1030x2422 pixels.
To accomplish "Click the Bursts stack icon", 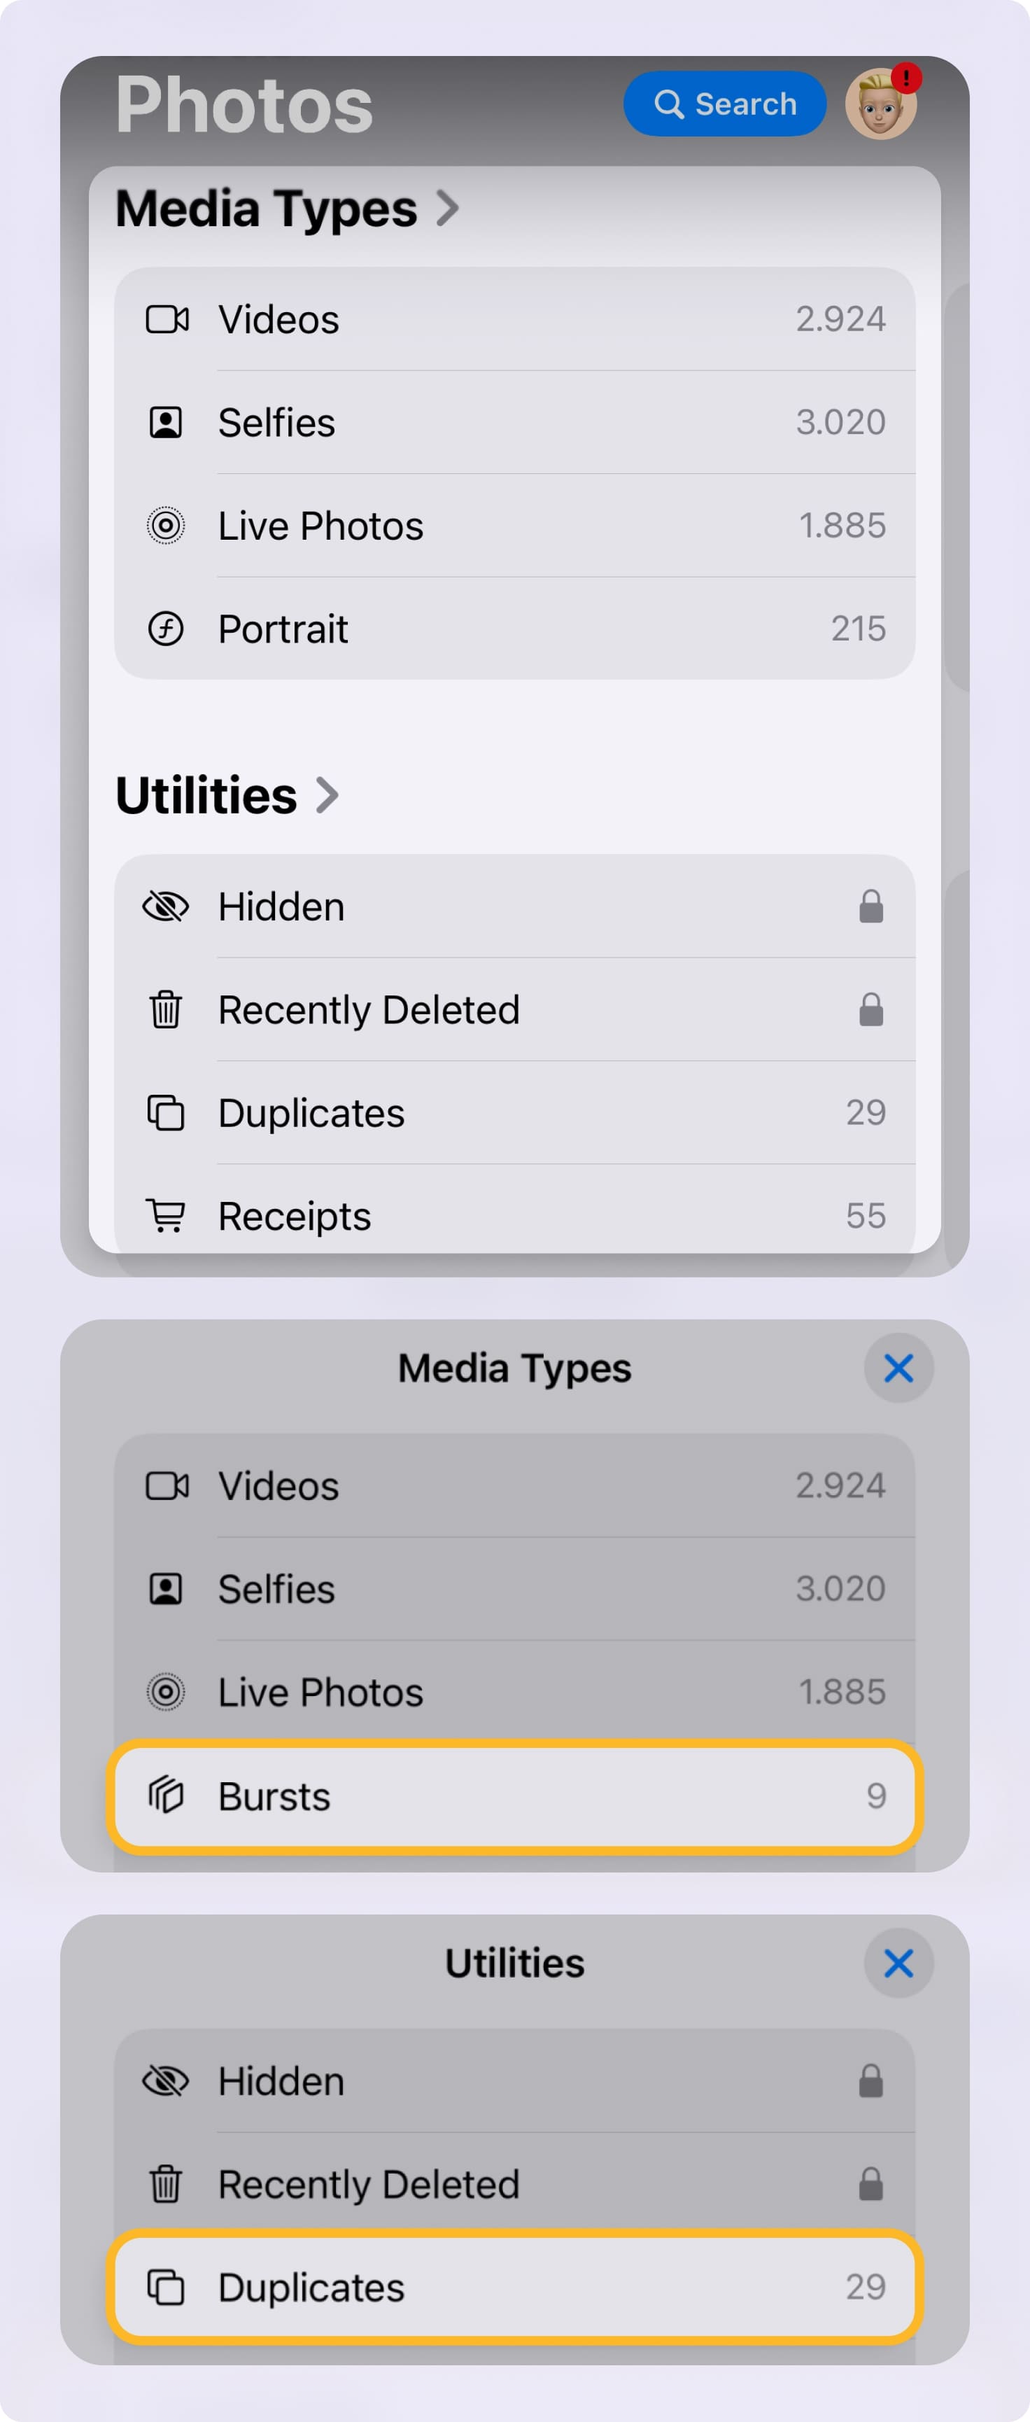I will click(167, 1795).
